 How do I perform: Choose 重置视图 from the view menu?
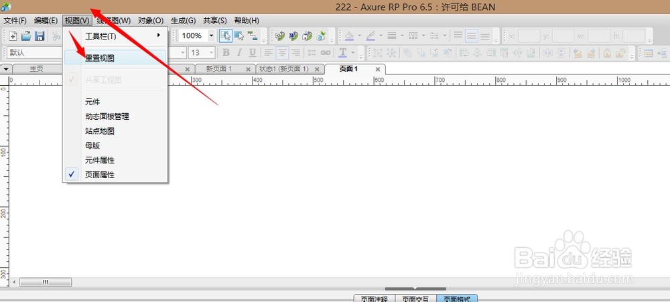115,58
